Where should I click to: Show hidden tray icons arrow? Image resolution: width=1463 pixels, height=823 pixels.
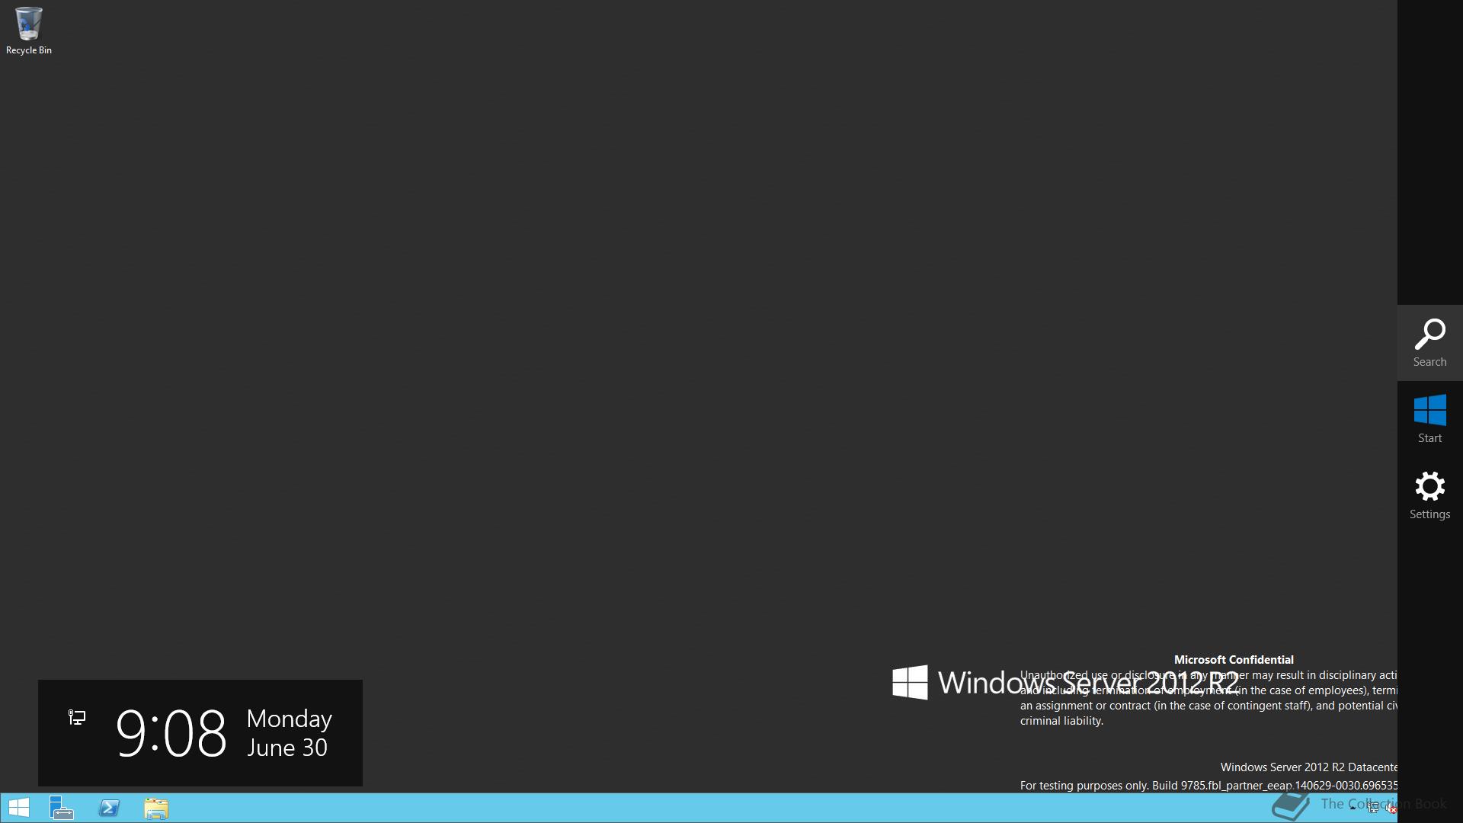tap(1353, 808)
